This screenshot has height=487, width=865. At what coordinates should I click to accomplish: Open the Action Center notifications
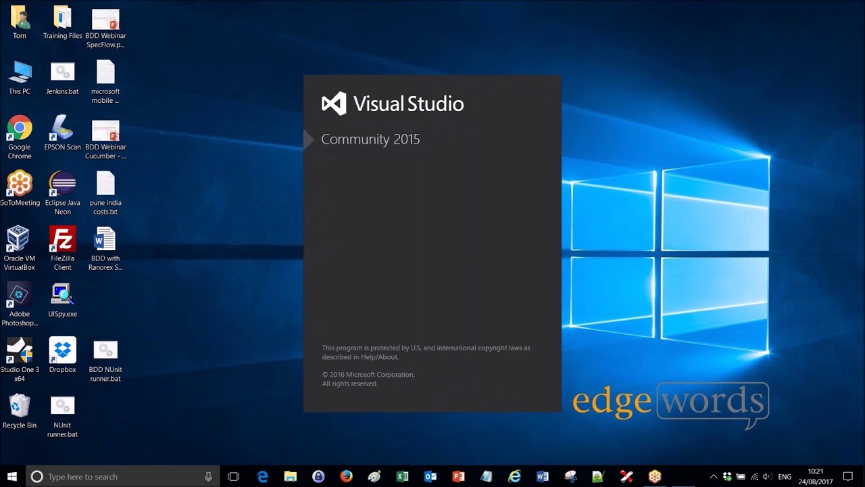point(848,476)
